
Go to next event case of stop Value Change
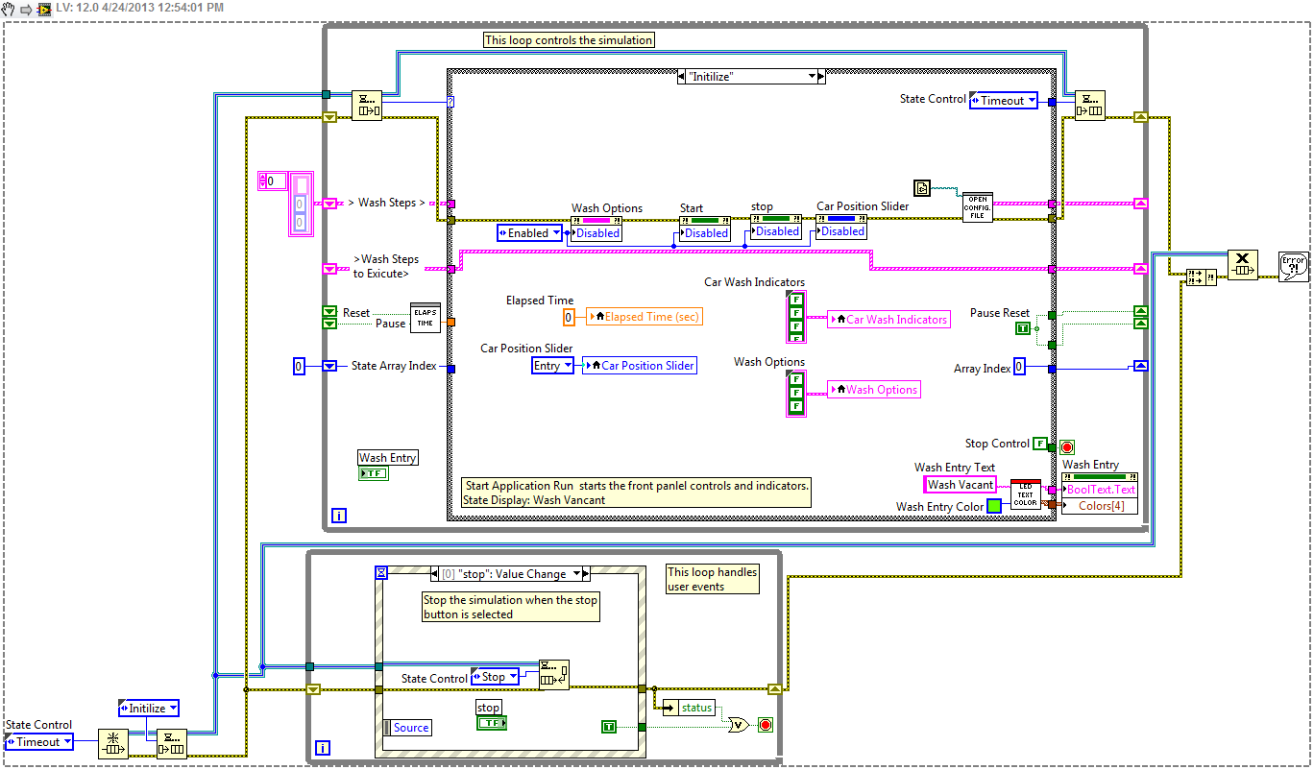(586, 573)
